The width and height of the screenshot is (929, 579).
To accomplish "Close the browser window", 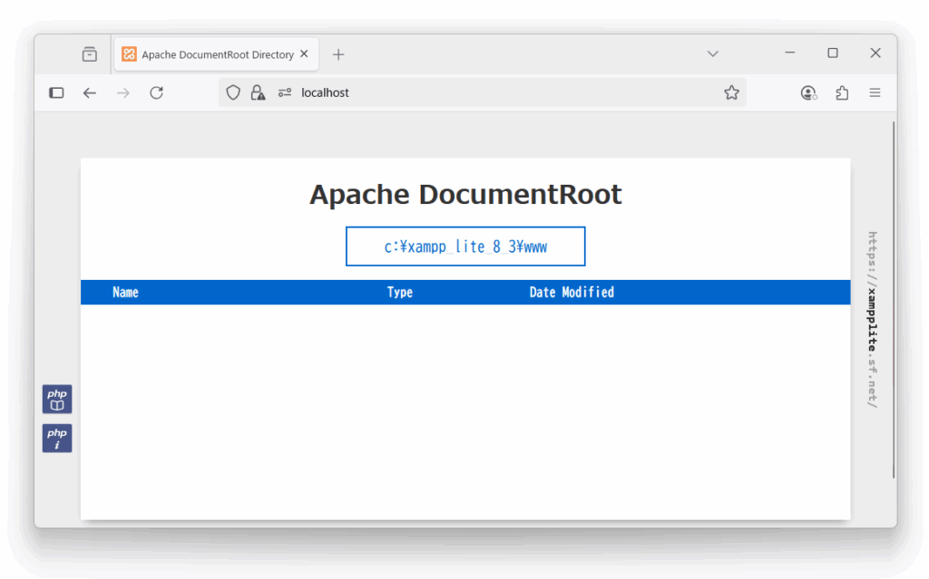I will (875, 53).
